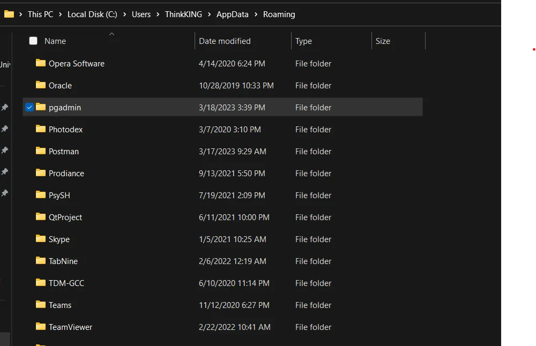This screenshot has width=536, height=346.
Task: Click the PsySH folder icon
Action: coord(41,195)
